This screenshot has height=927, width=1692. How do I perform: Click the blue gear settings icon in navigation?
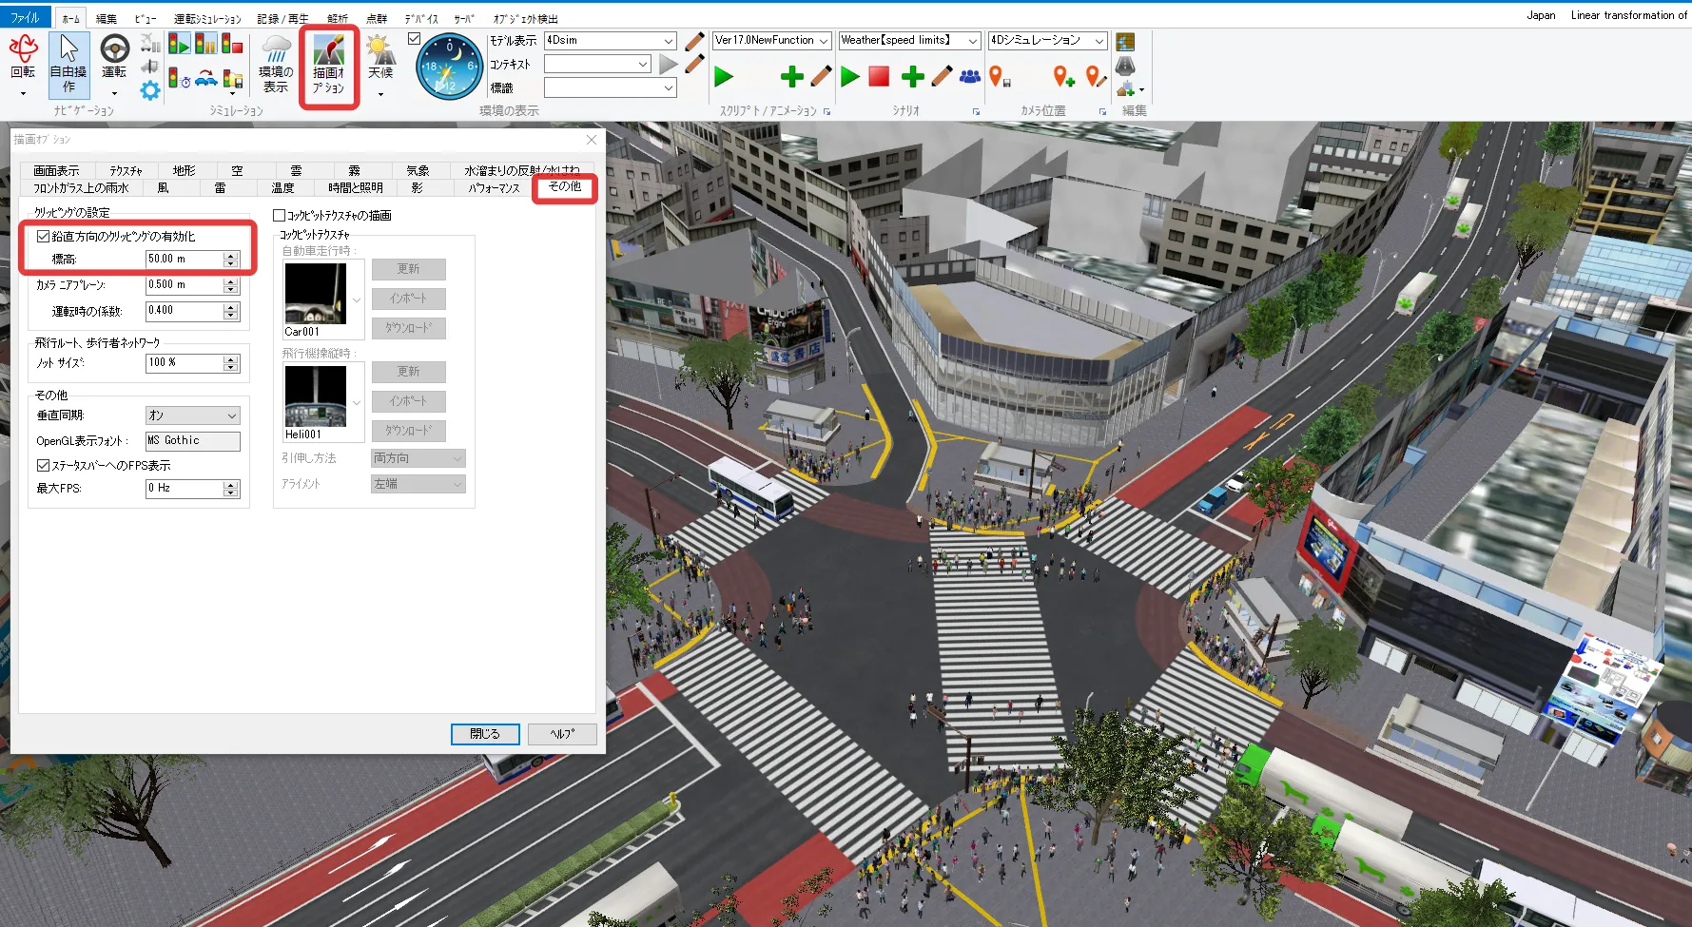(x=150, y=90)
